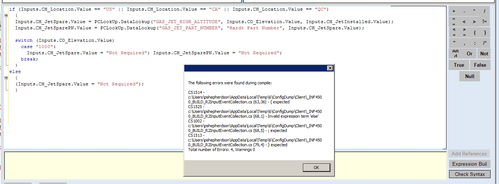Viewport: 499px width, 184px height.
Task: Click the CS1525 error code in the dialog
Action: click(x=195, y=107)
